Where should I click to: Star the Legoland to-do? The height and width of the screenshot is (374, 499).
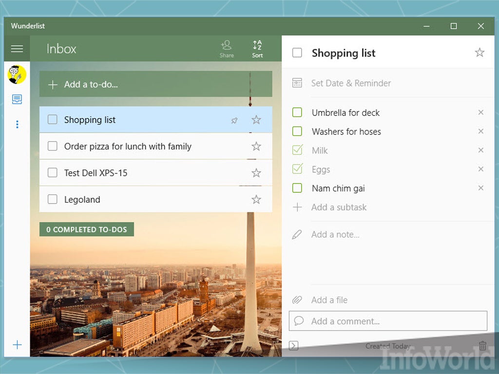[x=256, y=199]
